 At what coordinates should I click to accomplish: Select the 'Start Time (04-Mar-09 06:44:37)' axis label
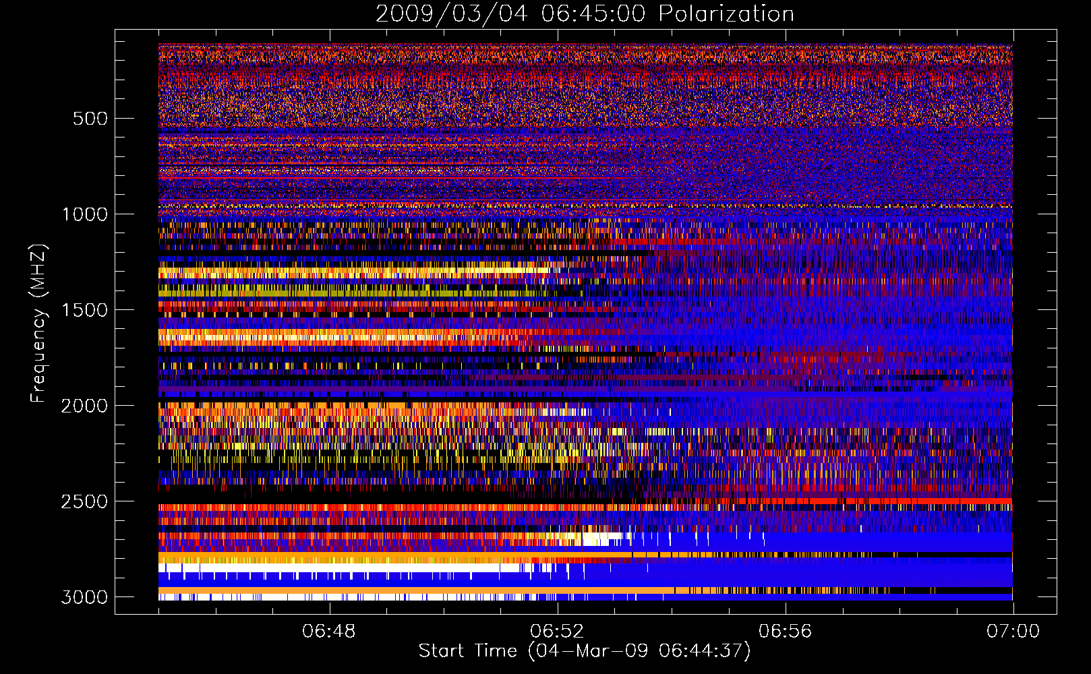pyautogui.click(x=585, y=651)
